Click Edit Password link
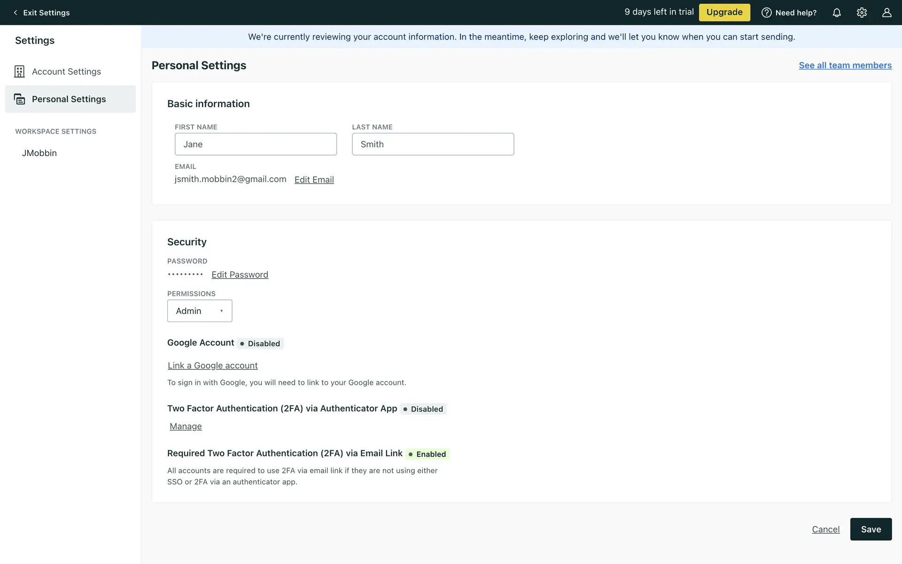The height and width of the screenshot is (564, 902). [x=240, y=274]
